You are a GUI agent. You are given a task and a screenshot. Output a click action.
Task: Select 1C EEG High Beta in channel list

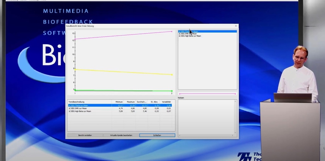(x=190, y=36)
